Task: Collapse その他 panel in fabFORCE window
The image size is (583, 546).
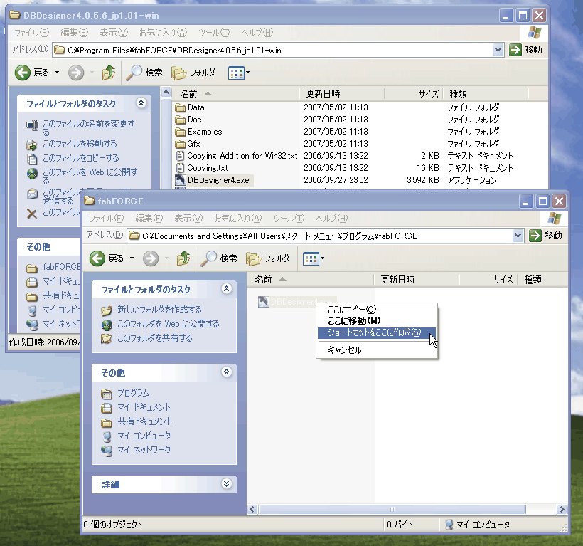Action: click(x=226, y=372)
